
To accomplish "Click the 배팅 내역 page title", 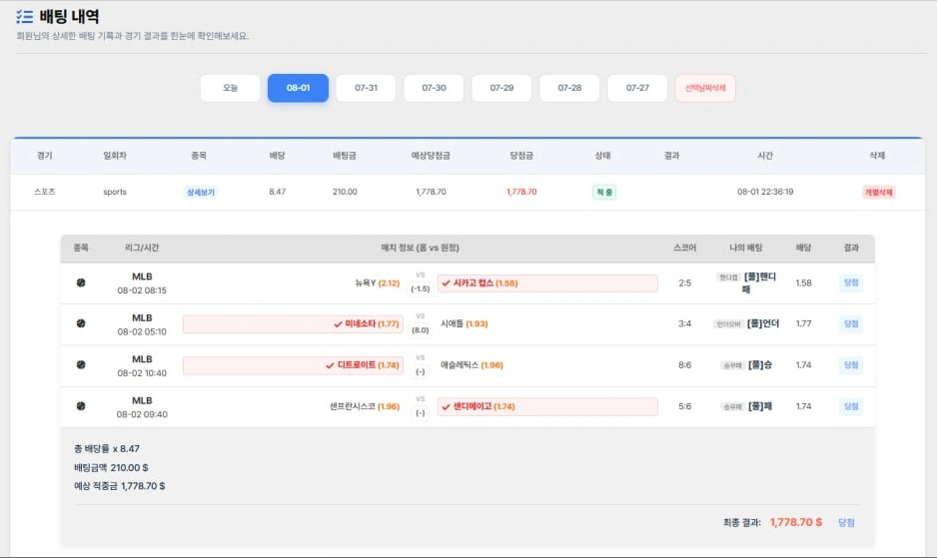I will click(69, 16).
